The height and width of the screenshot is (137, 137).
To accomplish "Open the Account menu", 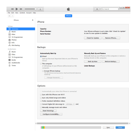I will pyautogui.click(x=29, y=13).
